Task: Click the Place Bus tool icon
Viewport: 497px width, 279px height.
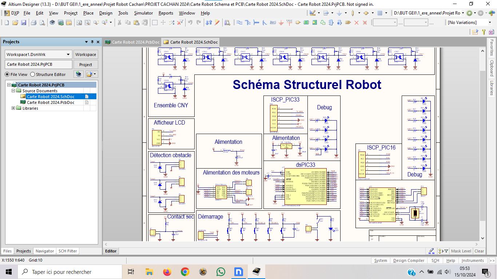Action: pyautogui.click(x=248, y=23)
